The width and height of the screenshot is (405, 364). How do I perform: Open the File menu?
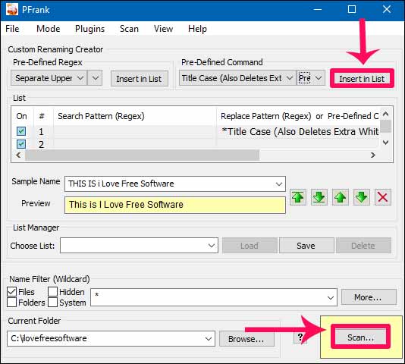[12, 29]
